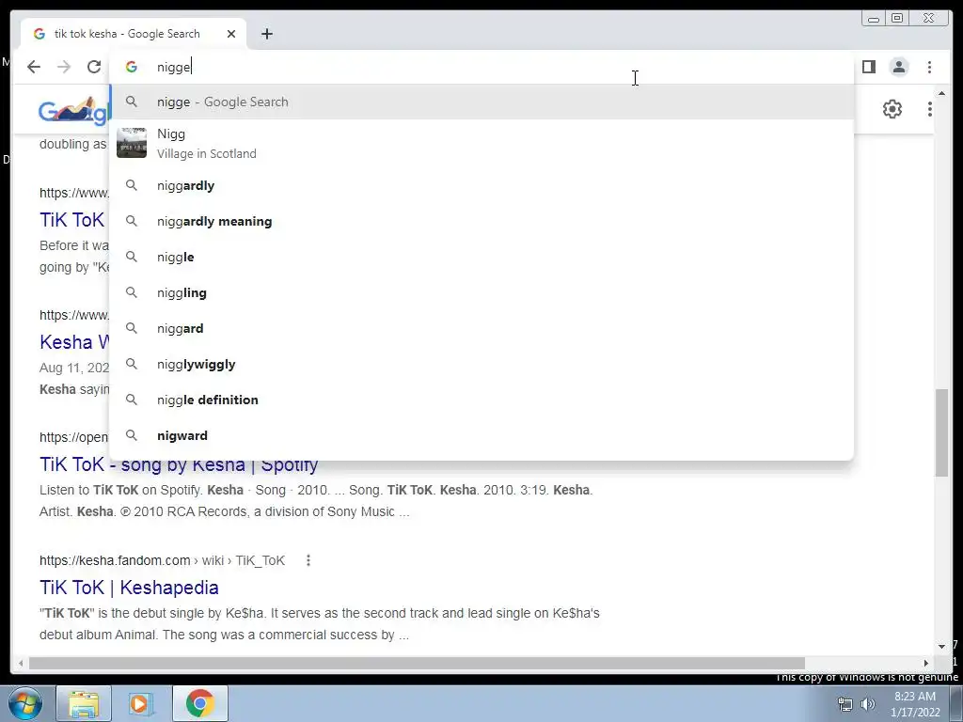Click the vertical scrollbar down arrow
Image resolution: width=963 pixels, height=722 pixels.
pos(941,647)
